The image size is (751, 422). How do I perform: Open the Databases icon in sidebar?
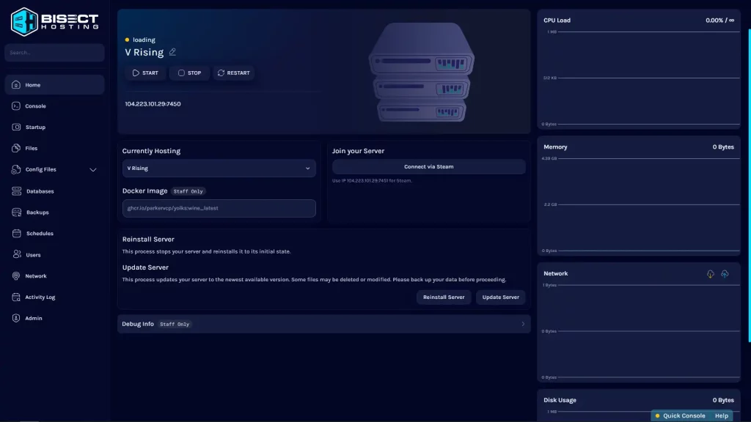coord(16,191)
